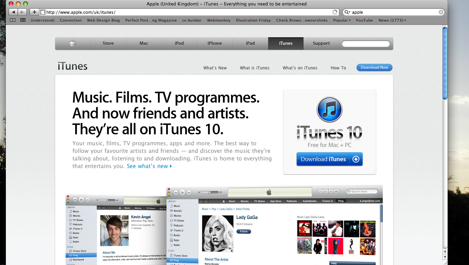Clear the apple search query
This screenshot has width=469, height=265.
point(441,12)
